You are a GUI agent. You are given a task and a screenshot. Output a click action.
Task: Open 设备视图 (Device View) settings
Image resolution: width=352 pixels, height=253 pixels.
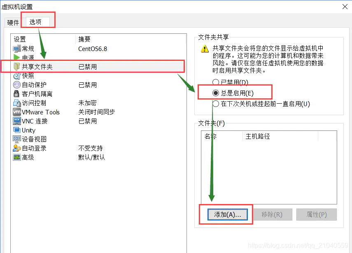30,139
